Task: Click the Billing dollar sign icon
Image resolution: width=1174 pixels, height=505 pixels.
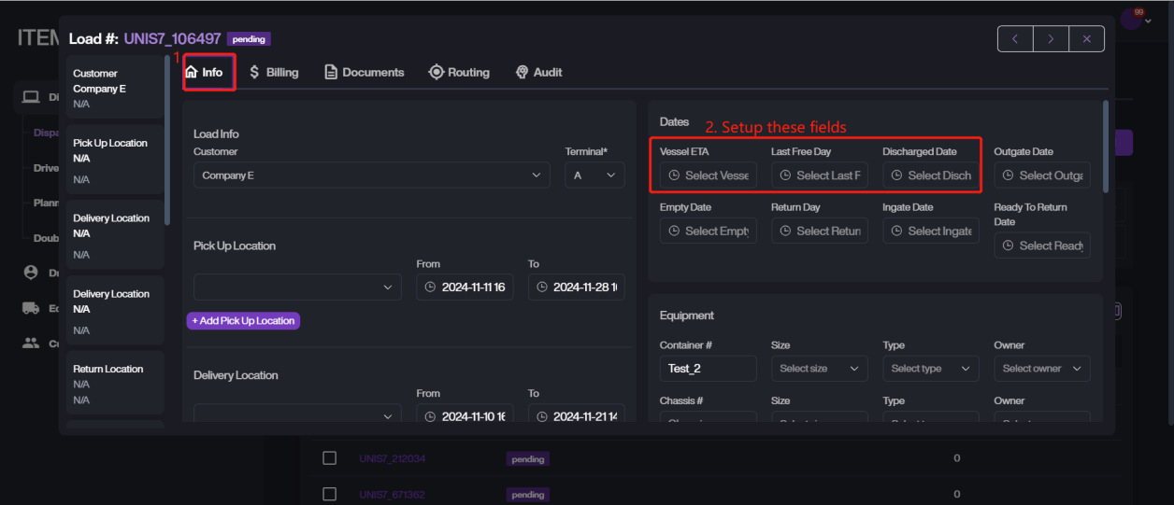Action: click(x=254, y=72)
